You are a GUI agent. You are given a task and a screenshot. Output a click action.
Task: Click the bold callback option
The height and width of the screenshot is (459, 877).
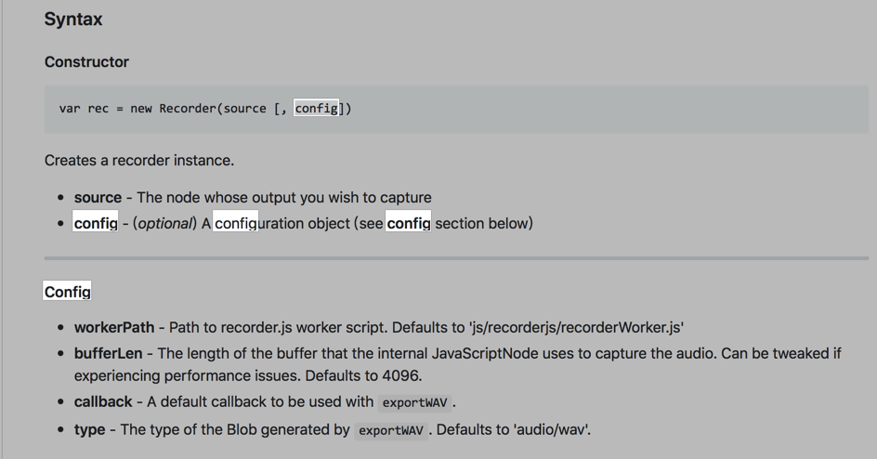click(103, 402)
